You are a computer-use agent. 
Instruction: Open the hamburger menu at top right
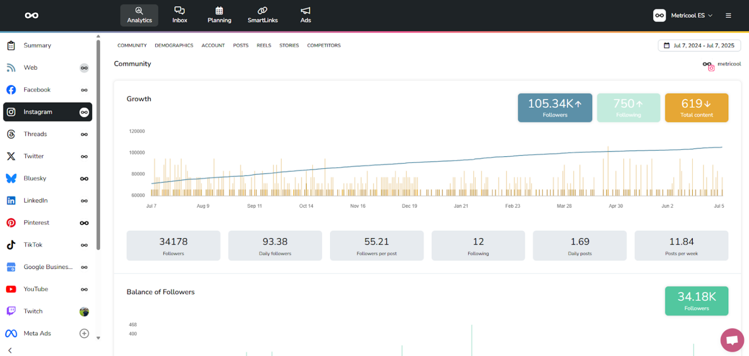(728, 15)
